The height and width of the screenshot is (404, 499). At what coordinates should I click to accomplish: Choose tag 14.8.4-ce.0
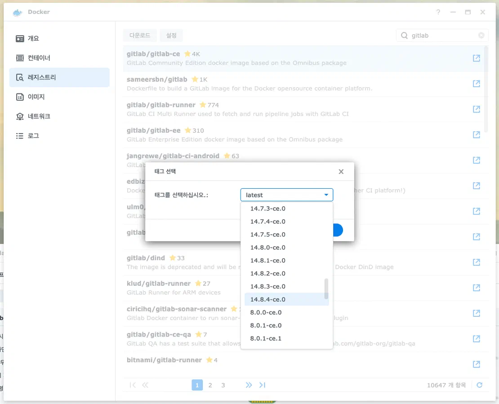pyautogui.click(x=286, y=299)
